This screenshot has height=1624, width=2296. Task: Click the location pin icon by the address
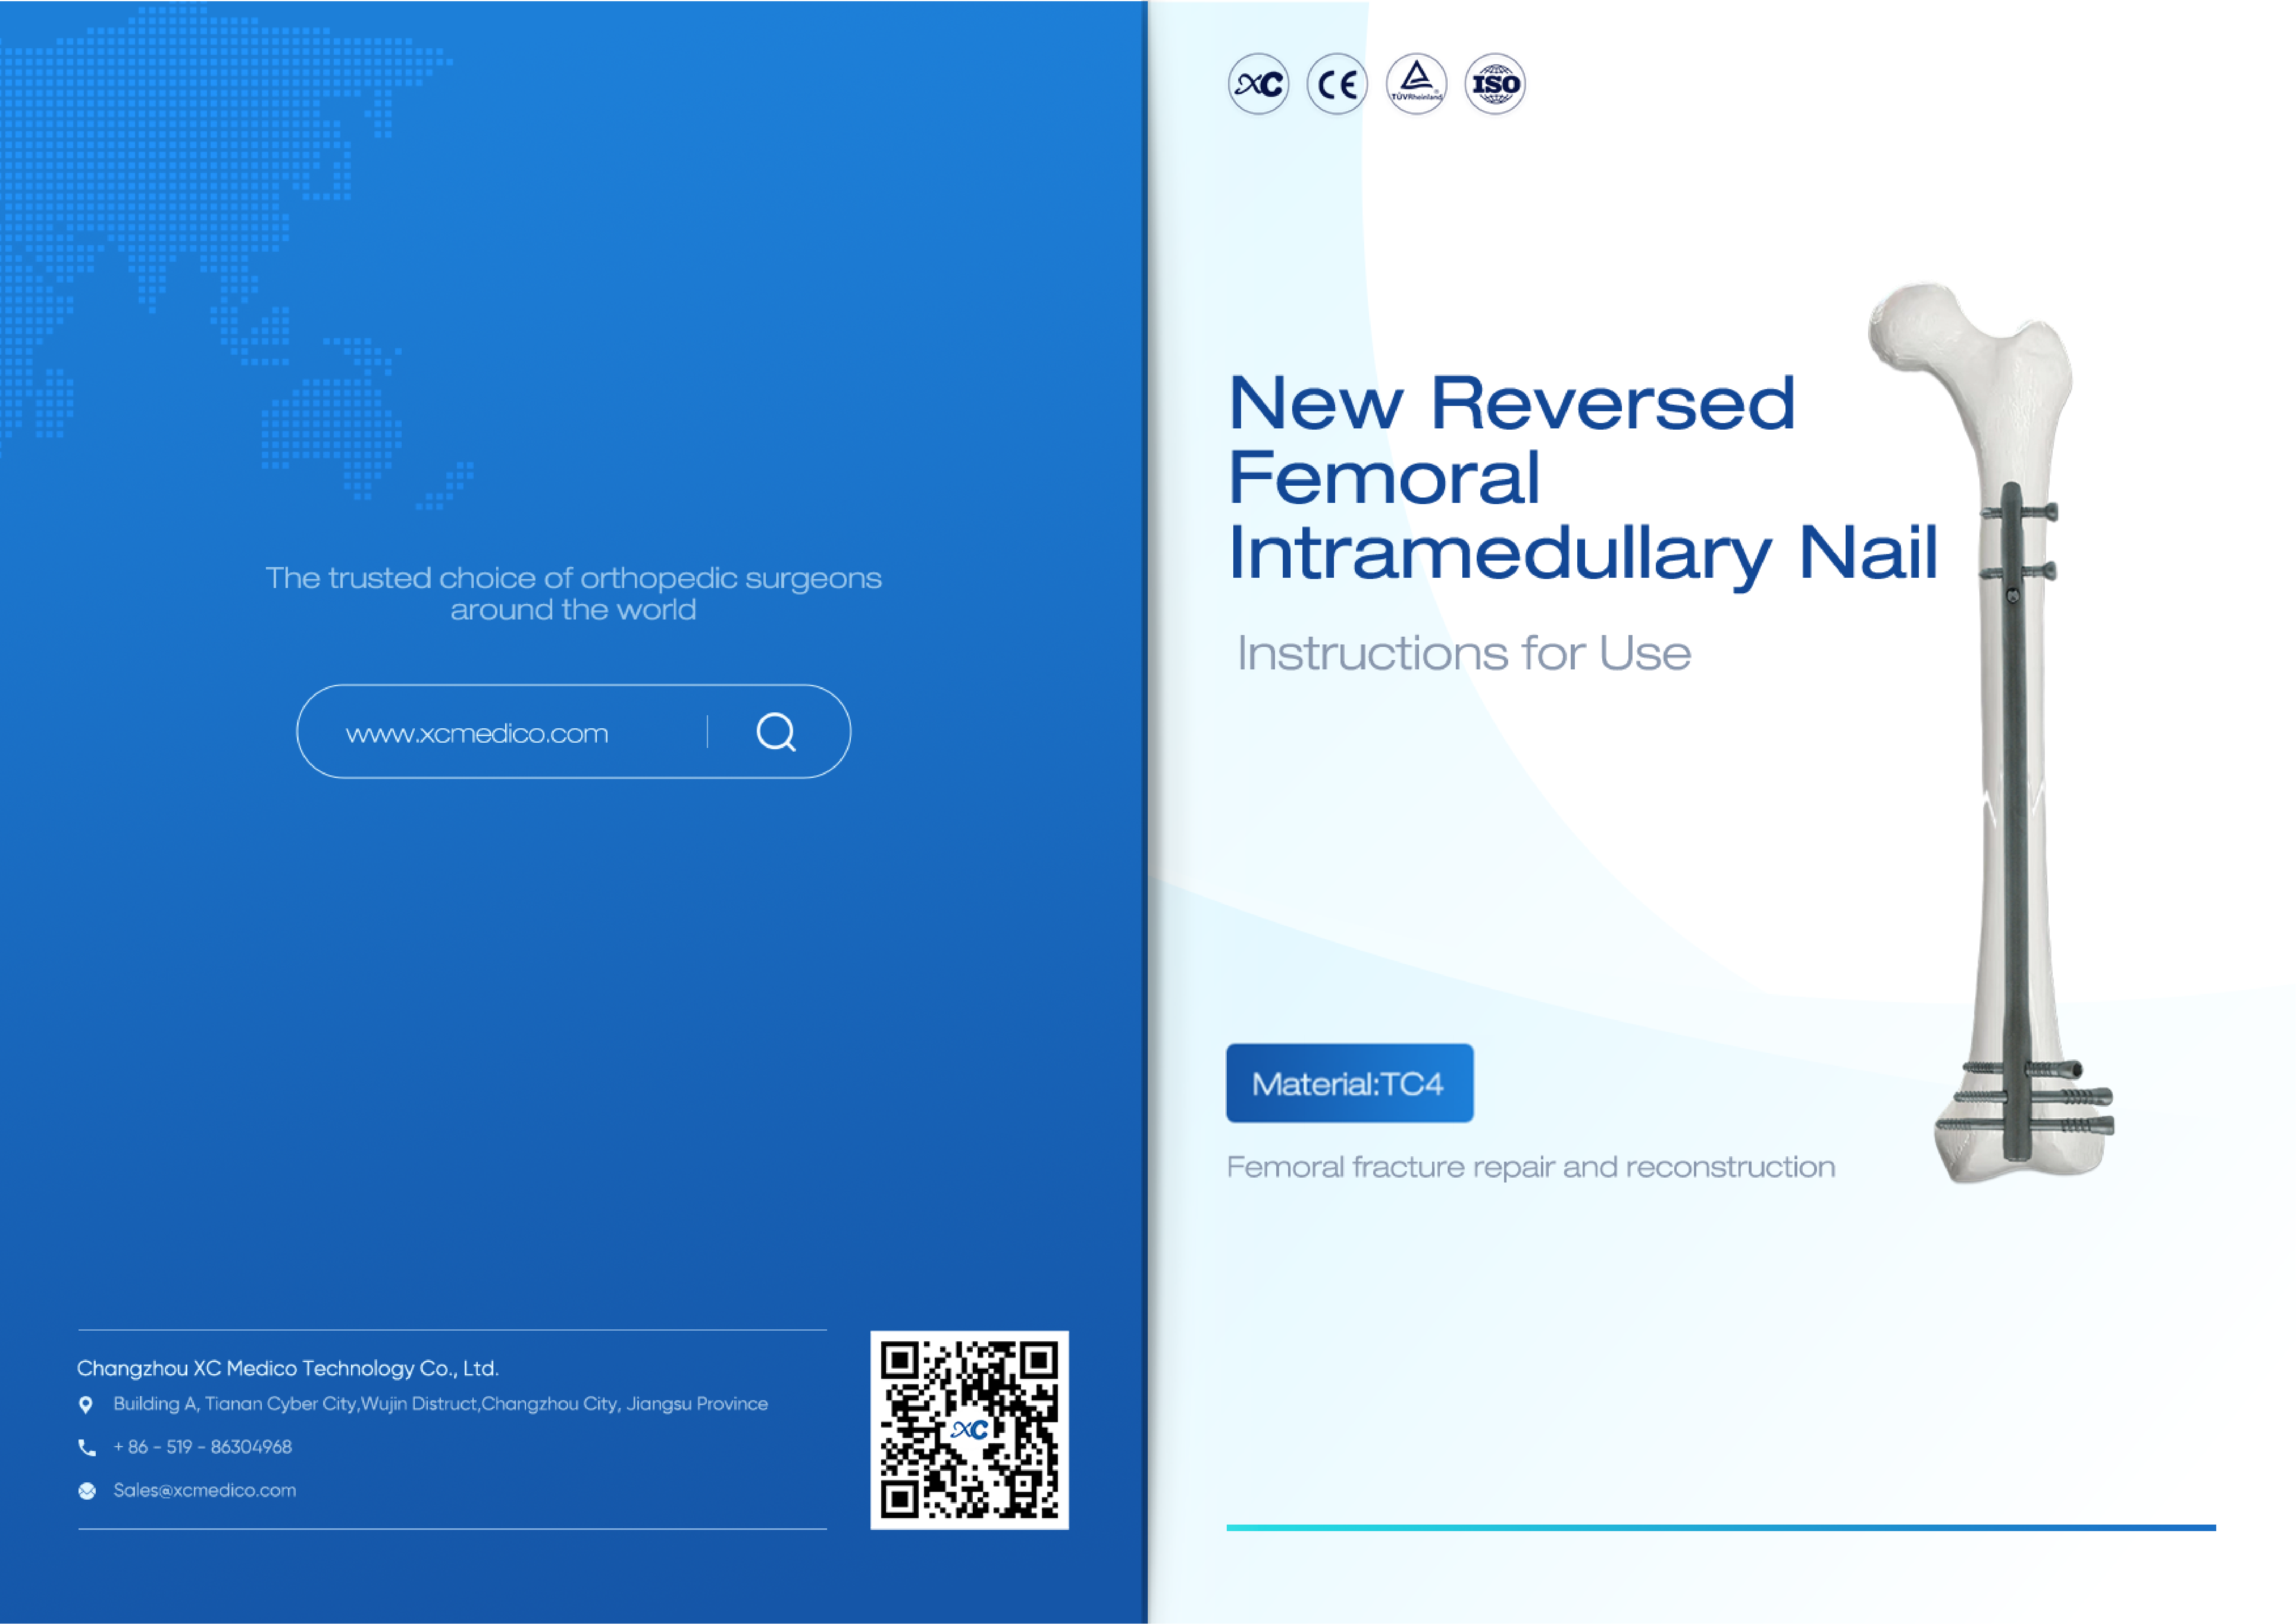coord(86,1405)
